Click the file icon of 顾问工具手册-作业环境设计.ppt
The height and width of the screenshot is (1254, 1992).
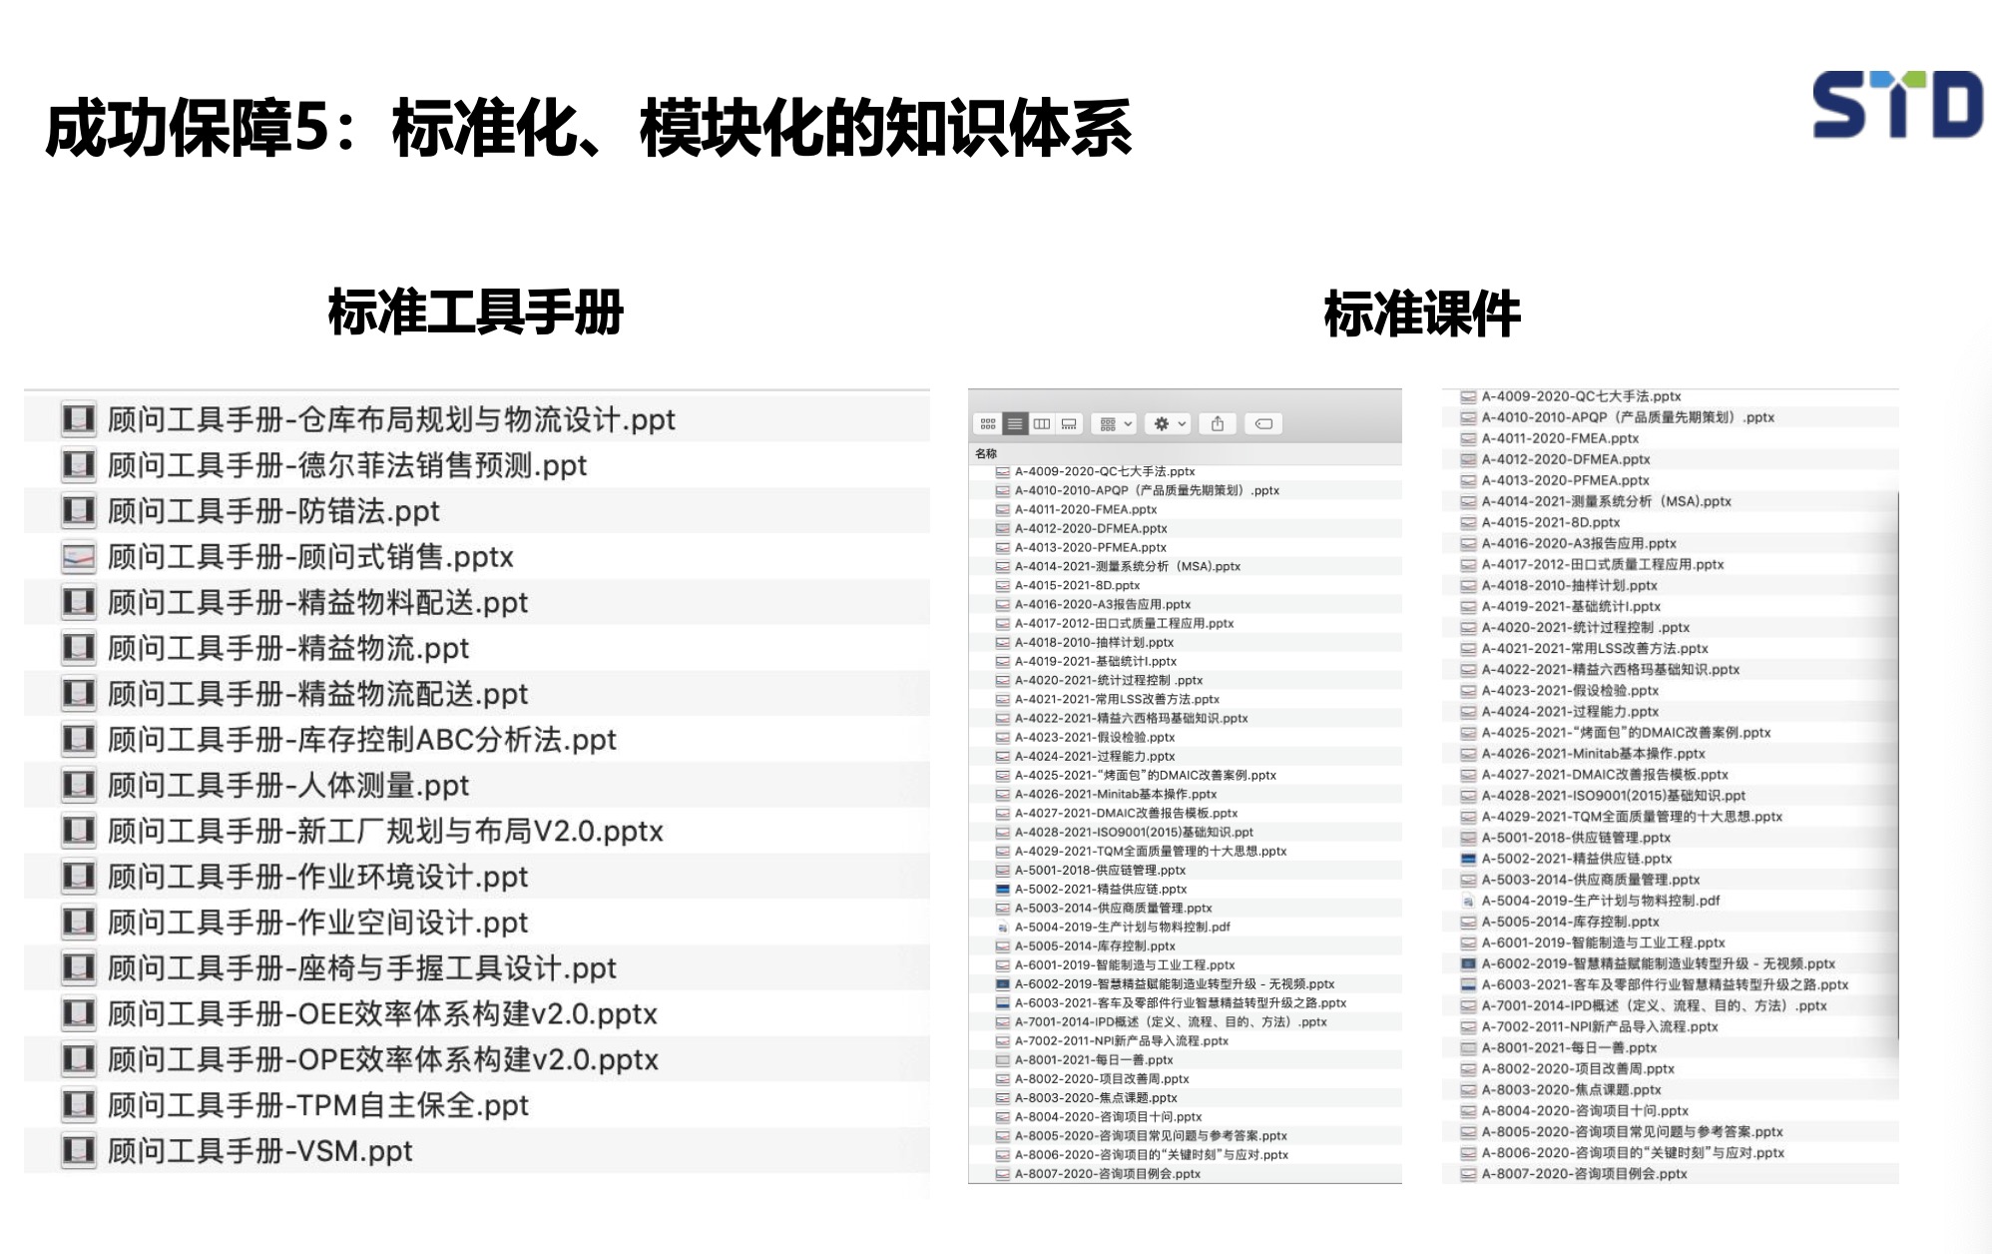point(79,877)
